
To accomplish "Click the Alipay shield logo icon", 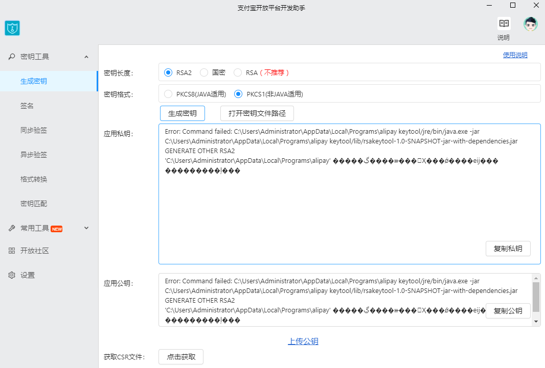I will 12,28.
